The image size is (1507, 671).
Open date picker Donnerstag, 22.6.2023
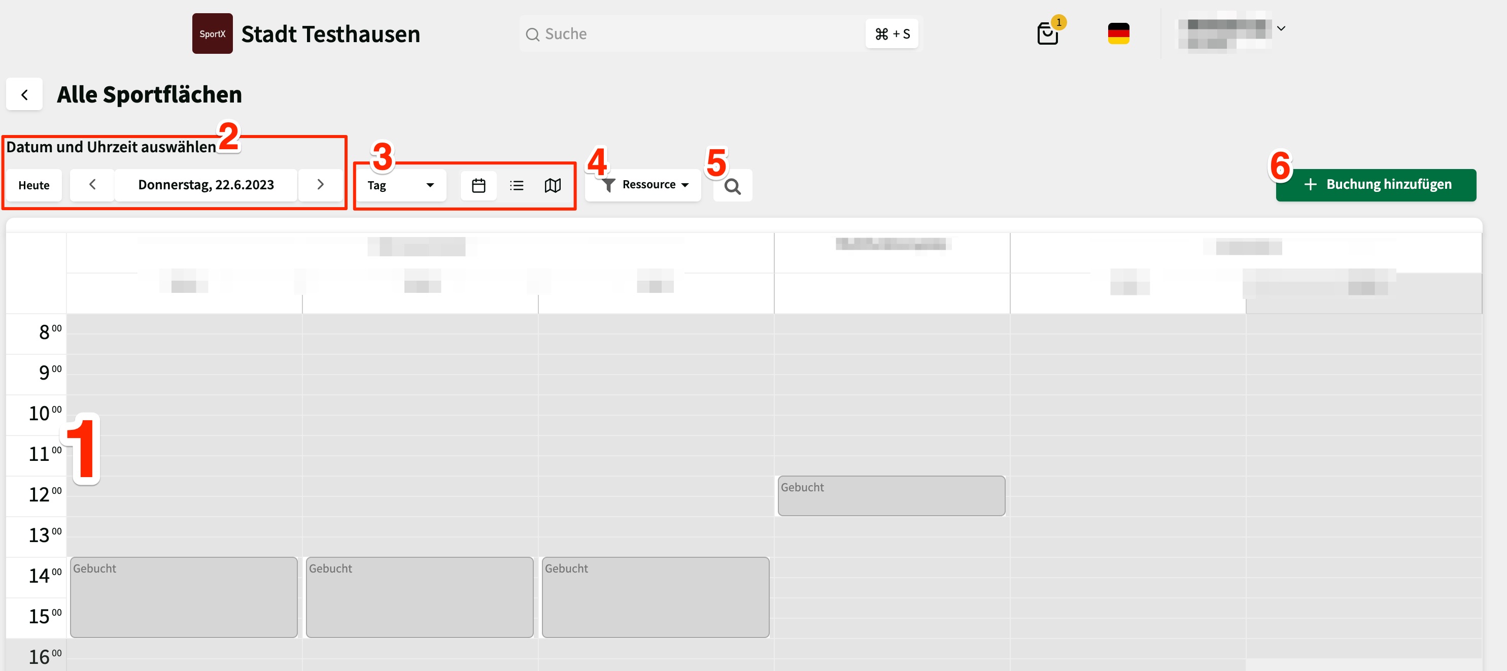pos(206,185)
